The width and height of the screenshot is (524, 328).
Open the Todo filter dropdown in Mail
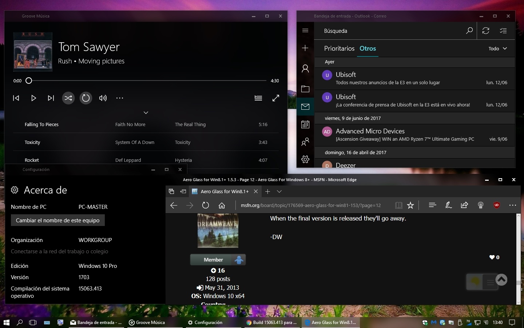(x=497, y=48)
